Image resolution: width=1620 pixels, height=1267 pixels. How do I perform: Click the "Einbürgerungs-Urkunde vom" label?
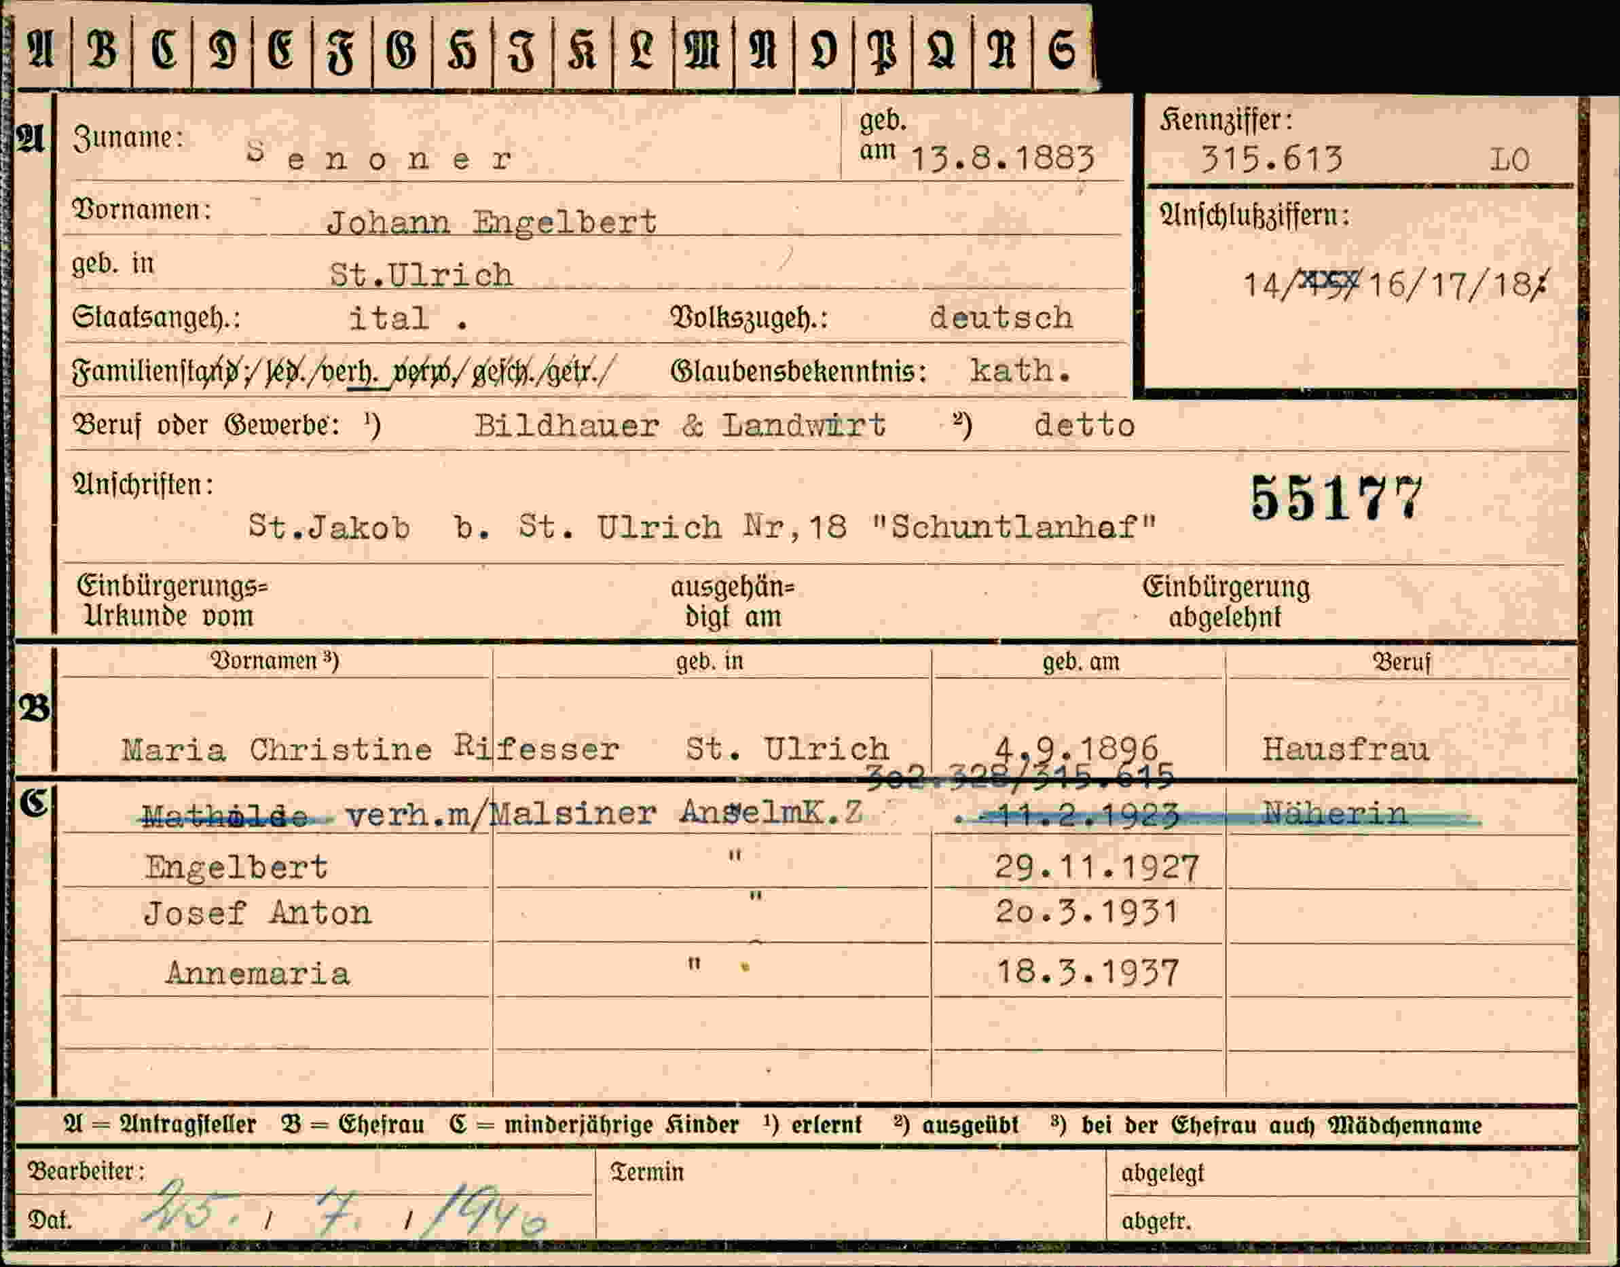(172, 601)
